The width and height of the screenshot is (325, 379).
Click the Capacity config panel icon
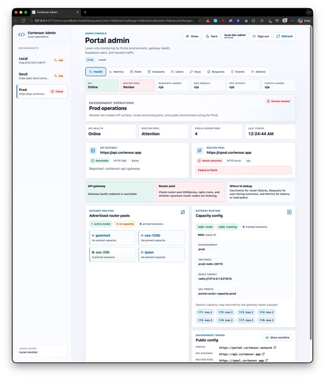click(x=289, y=212)
